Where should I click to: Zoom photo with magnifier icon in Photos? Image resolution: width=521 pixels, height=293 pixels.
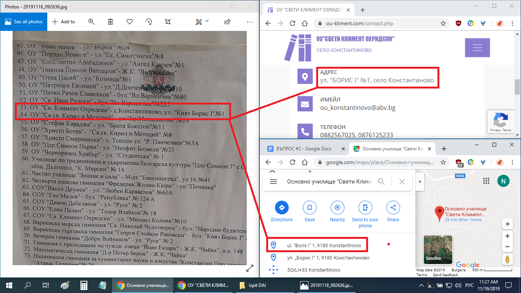[x=92, y=22]
